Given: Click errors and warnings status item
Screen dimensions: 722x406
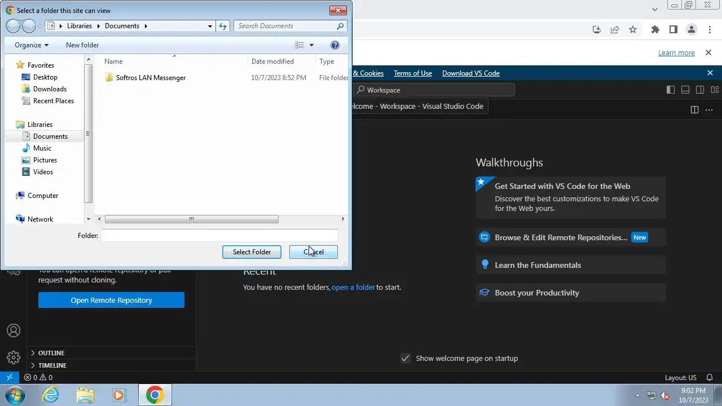Looking at the screenshot, I should point(38,377).
